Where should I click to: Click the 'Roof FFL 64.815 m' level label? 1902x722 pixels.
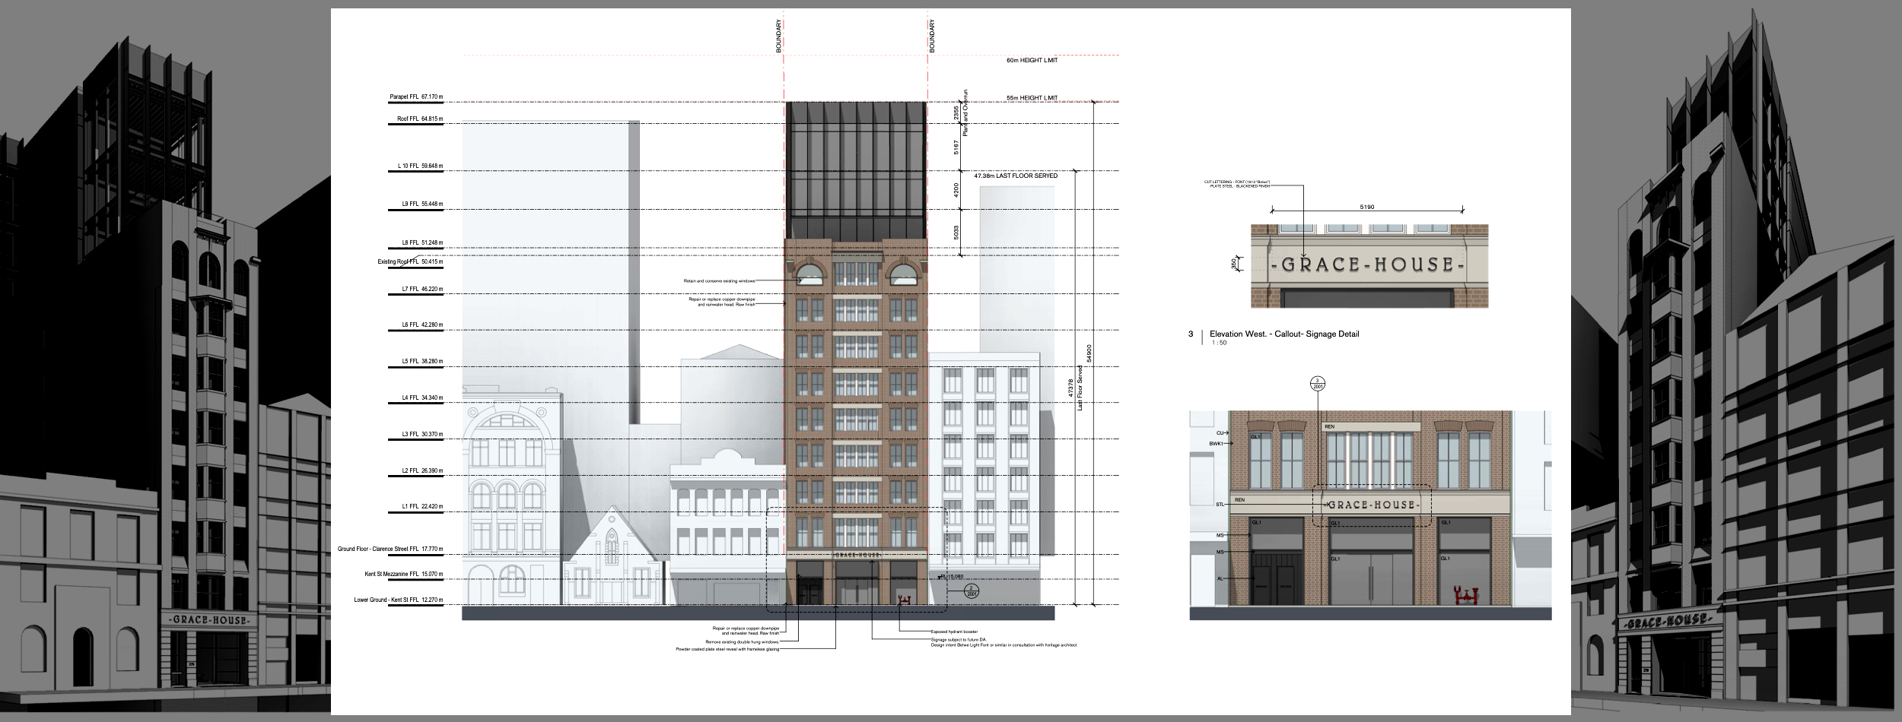click(419, 119)
